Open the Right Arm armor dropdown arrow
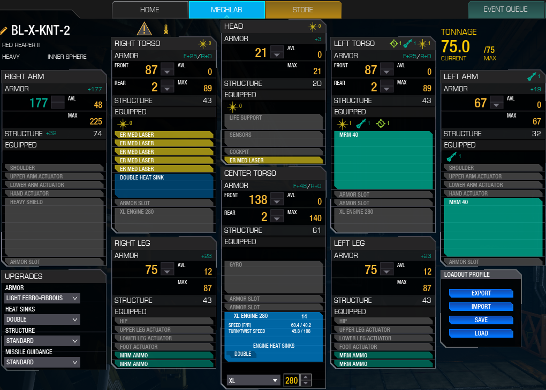Image resolution: width=546 pixels, height=390 pixels. pyautogui.click(x=57, y=102)
